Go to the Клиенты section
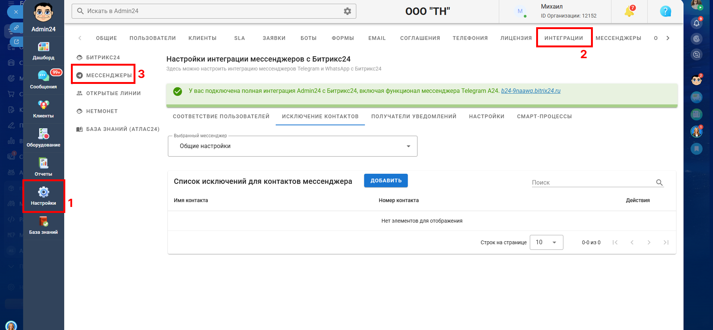 [43, 109]
